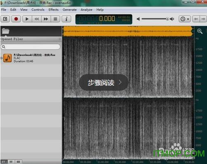Click the 17500 Hz label on upper scale
The width and height of the screenshot is (207, 164).
[x=199, y=49]
